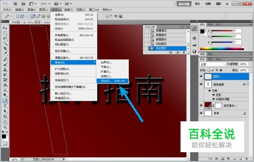
Task: Select the Rectangle shape tool
Action: tap(5, 116)
